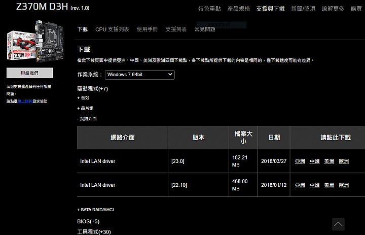This screenshot has height=235, width=365.
Task: Click the Z370M D3H page title
Action: (53, 7)
